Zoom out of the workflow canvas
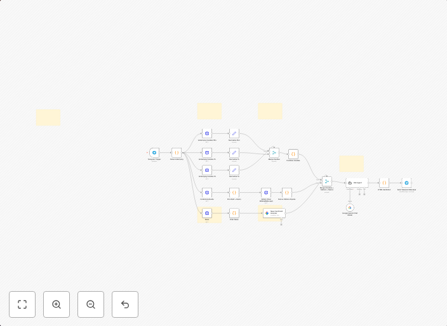447x326 pixels. pos(91,304)
